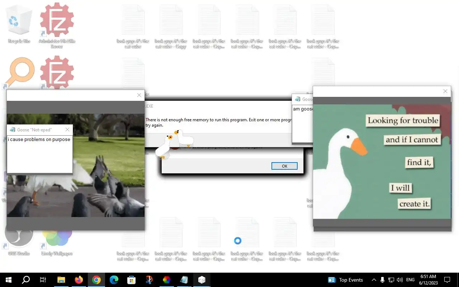459x287 pixels.
Task: Open the color wheel app on the taskbar
Action: (167, 280)
